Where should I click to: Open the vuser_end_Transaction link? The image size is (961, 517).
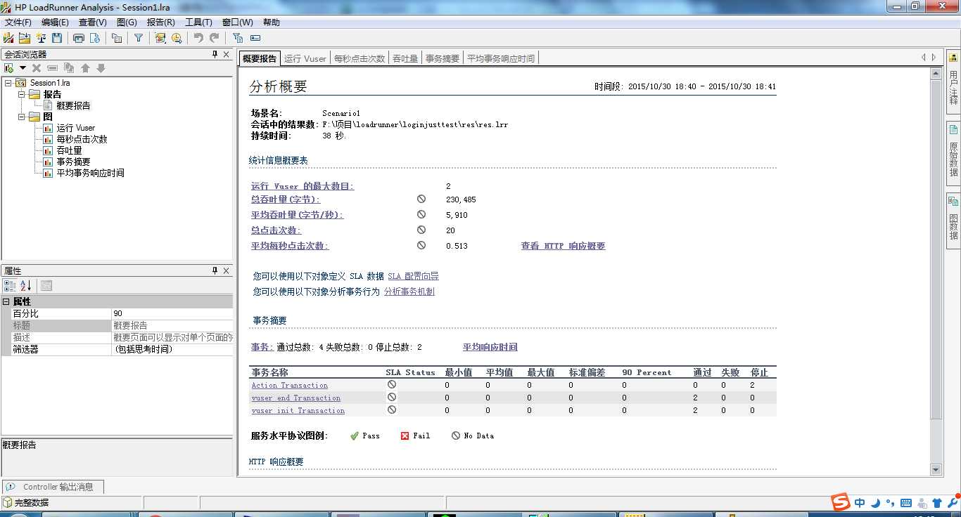pyautogui.click(x=296, y=398)
